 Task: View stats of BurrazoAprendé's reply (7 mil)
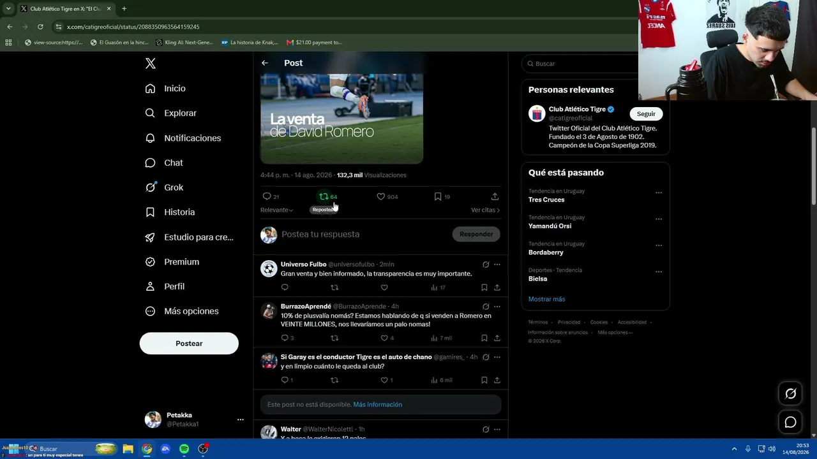pos(441,338)
